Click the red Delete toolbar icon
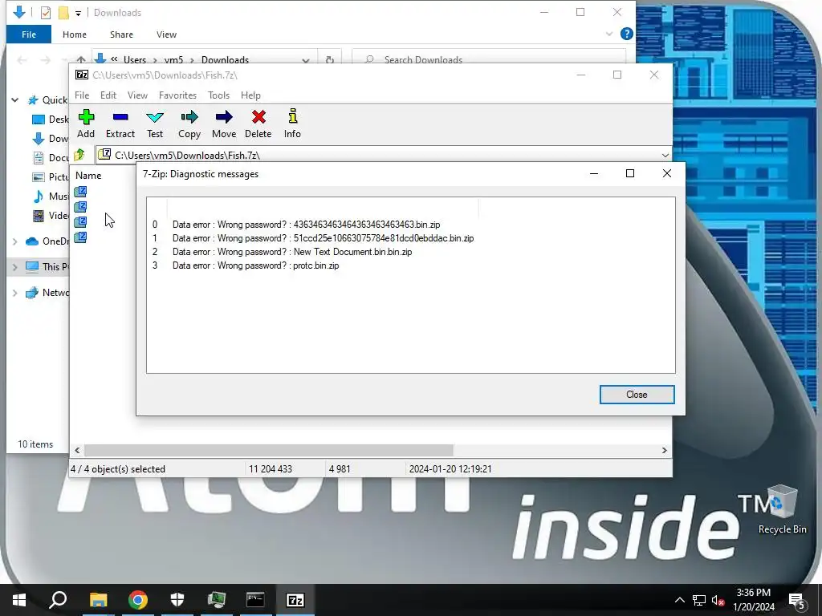Image resolution: width=822 pixels, height=616 pixels. coord(258,124)
